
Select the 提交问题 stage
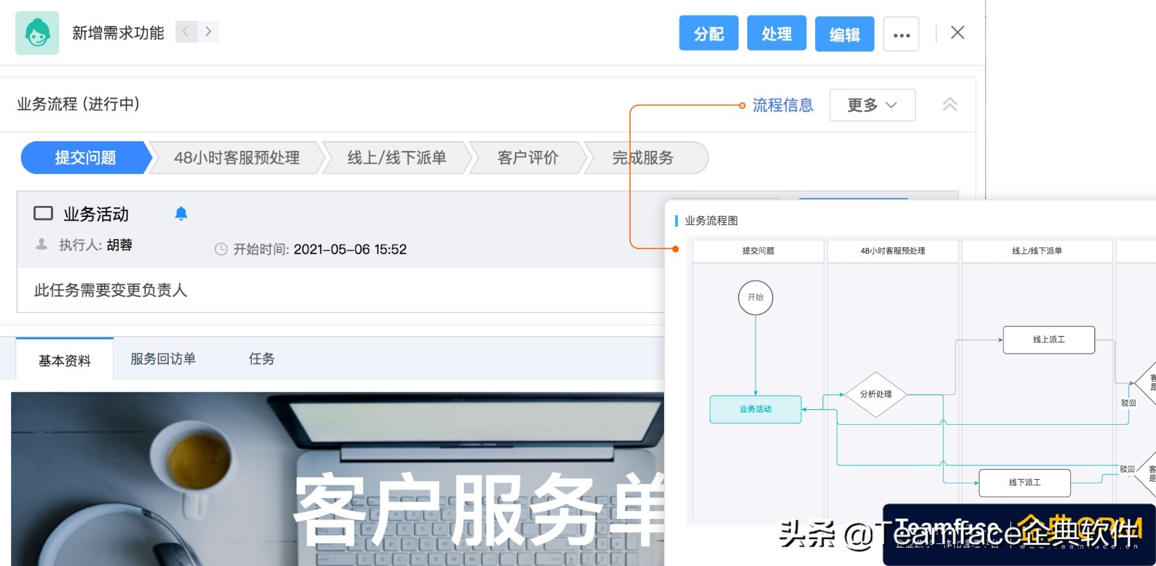[x=85, y=158]
